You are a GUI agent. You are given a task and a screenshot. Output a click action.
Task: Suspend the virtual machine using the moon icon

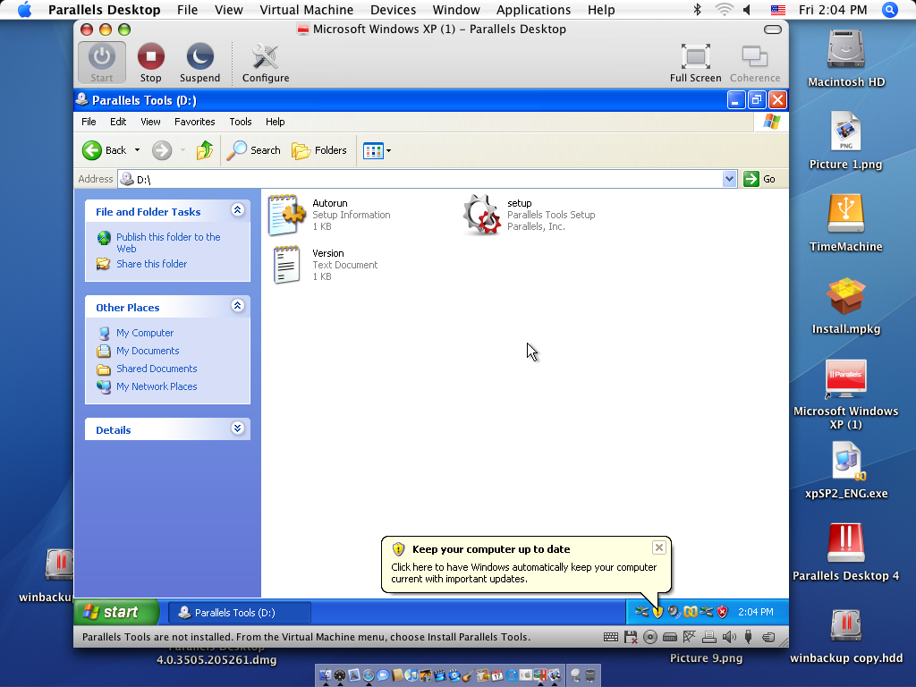tap(199, 63)
